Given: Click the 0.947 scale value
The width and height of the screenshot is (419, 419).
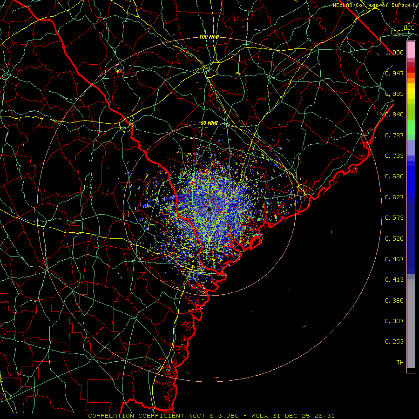Looking at the screenshot, I should pos(394,73).
